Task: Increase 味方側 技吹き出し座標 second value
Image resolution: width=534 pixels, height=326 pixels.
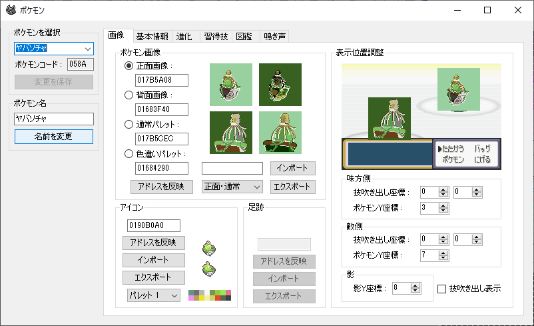Action: pyautogui.click(x=477, y=189)
